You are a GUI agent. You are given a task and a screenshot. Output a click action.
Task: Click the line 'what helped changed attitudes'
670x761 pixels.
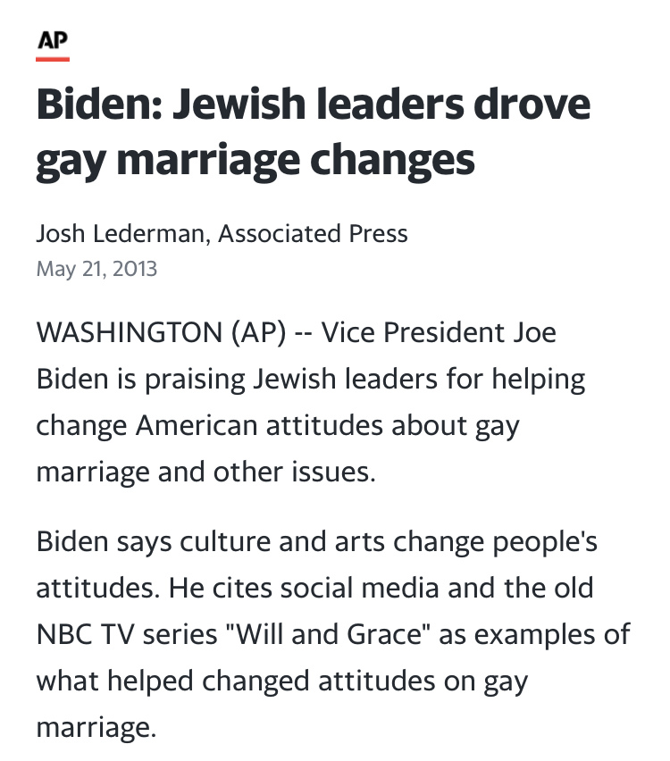pos(236,681)
